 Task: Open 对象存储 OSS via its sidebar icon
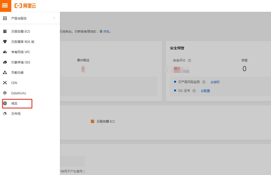pos(5,62)
